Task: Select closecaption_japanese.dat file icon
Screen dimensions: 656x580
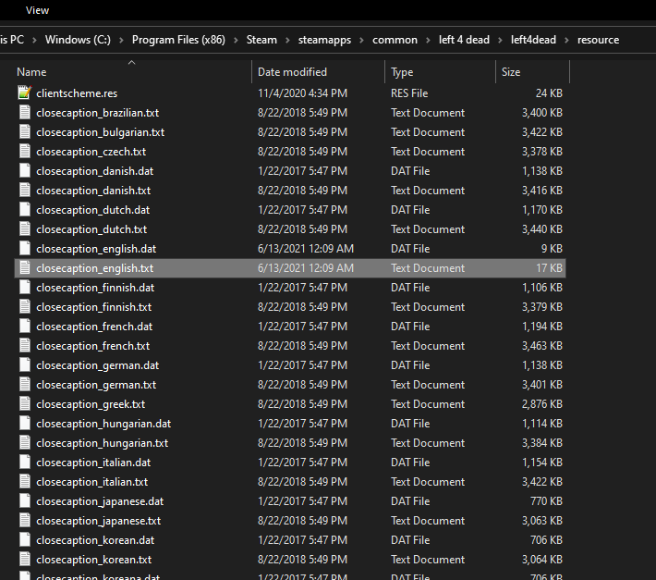Action: pos(25,500)
